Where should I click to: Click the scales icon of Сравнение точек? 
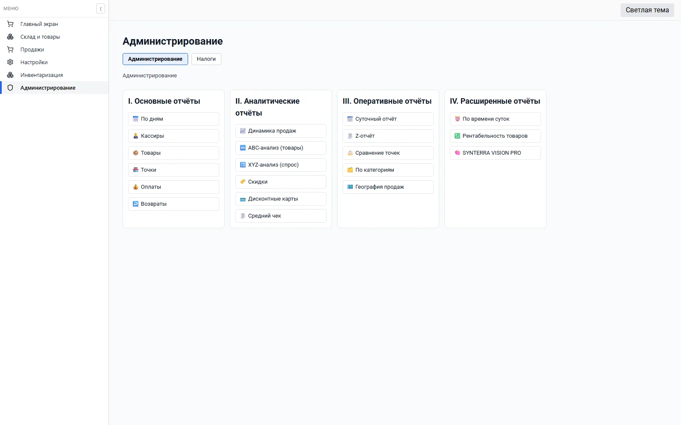click(x=350, y=153)
